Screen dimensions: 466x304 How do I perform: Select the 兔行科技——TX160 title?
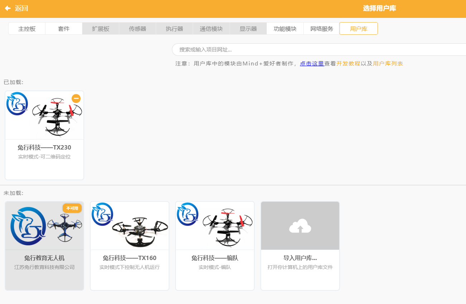[130, 258]
